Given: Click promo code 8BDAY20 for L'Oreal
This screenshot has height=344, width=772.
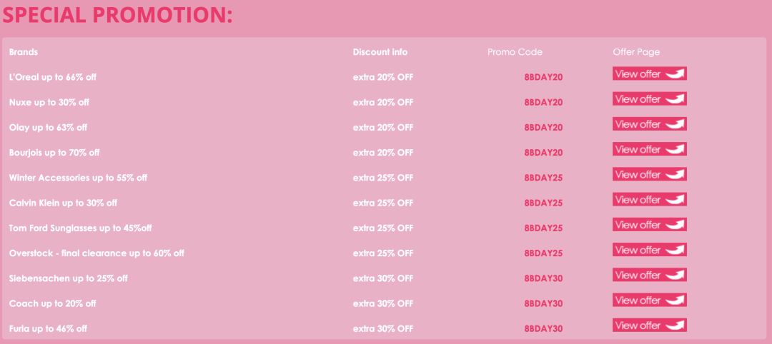Looking at the screenshot, I should [x=543, y=77].
